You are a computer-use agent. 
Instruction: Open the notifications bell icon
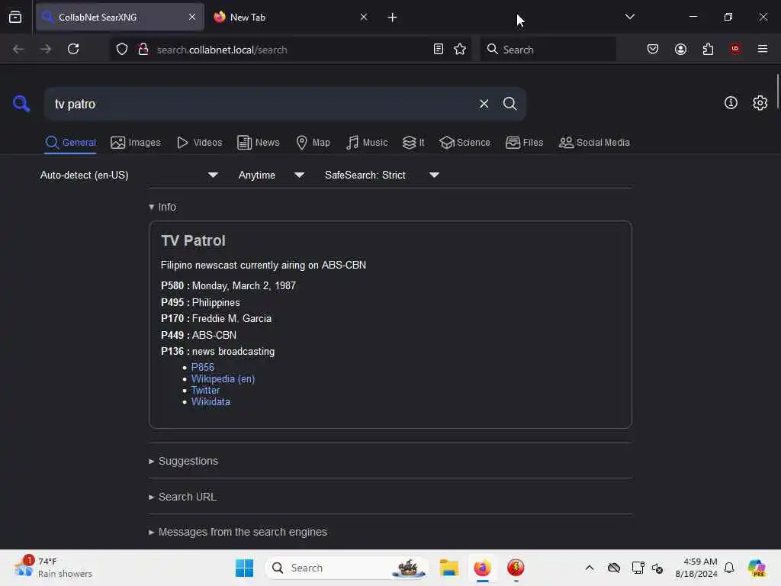tap(729, 568)
